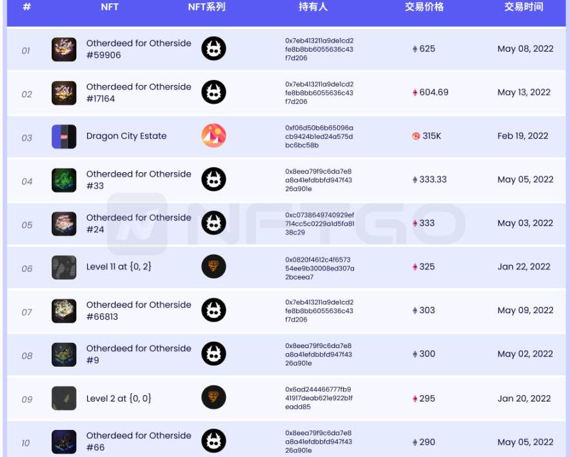Click the Otherdeed collection icon in row 01

pos(213,49)
